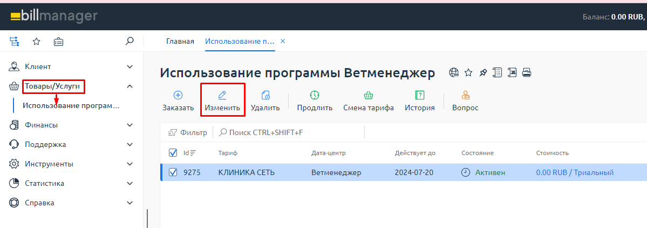Click the Ветменеджер data-center cell
The width and height of the screenshot is (647, 228).
336,173
